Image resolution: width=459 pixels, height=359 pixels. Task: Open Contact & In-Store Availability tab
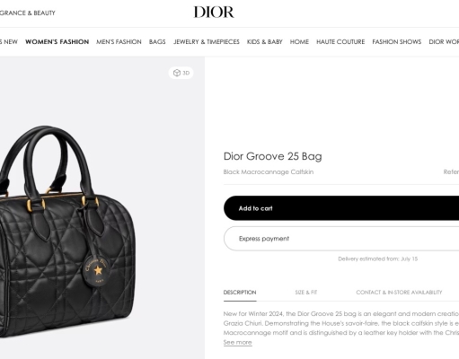point(399,293)
